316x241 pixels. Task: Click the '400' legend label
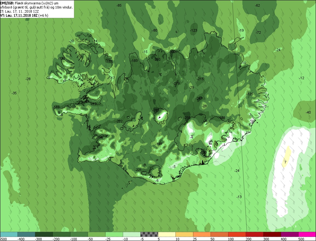[x=283, y=239]
